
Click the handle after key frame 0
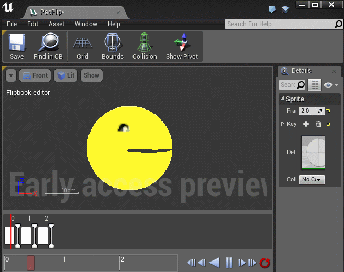(x=18, y=236)
